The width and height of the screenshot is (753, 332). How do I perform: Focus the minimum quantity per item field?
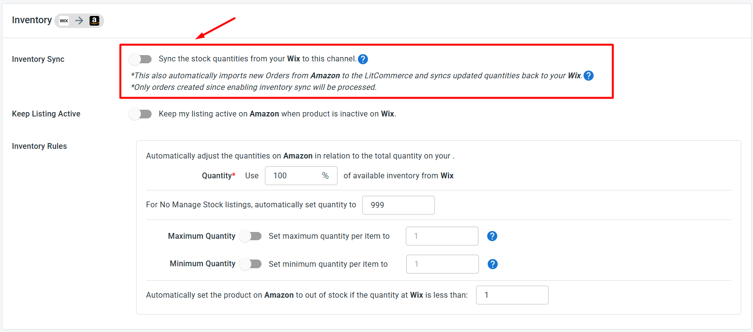point(443,264)
